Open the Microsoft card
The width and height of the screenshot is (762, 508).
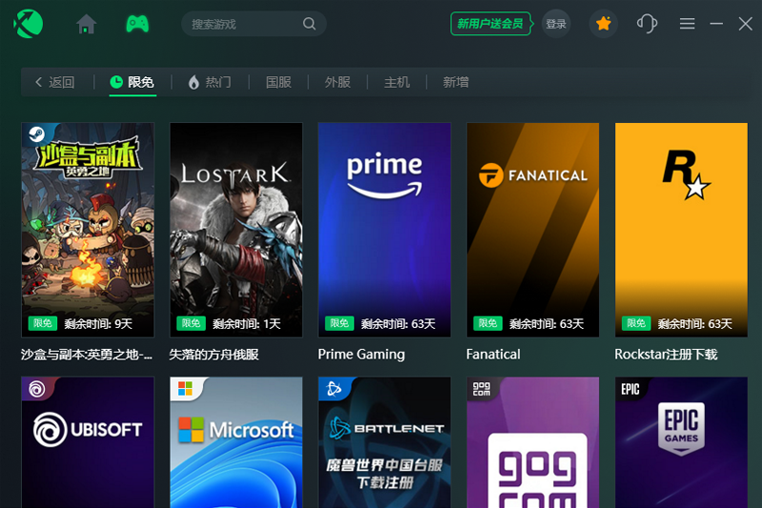point(236,442)
